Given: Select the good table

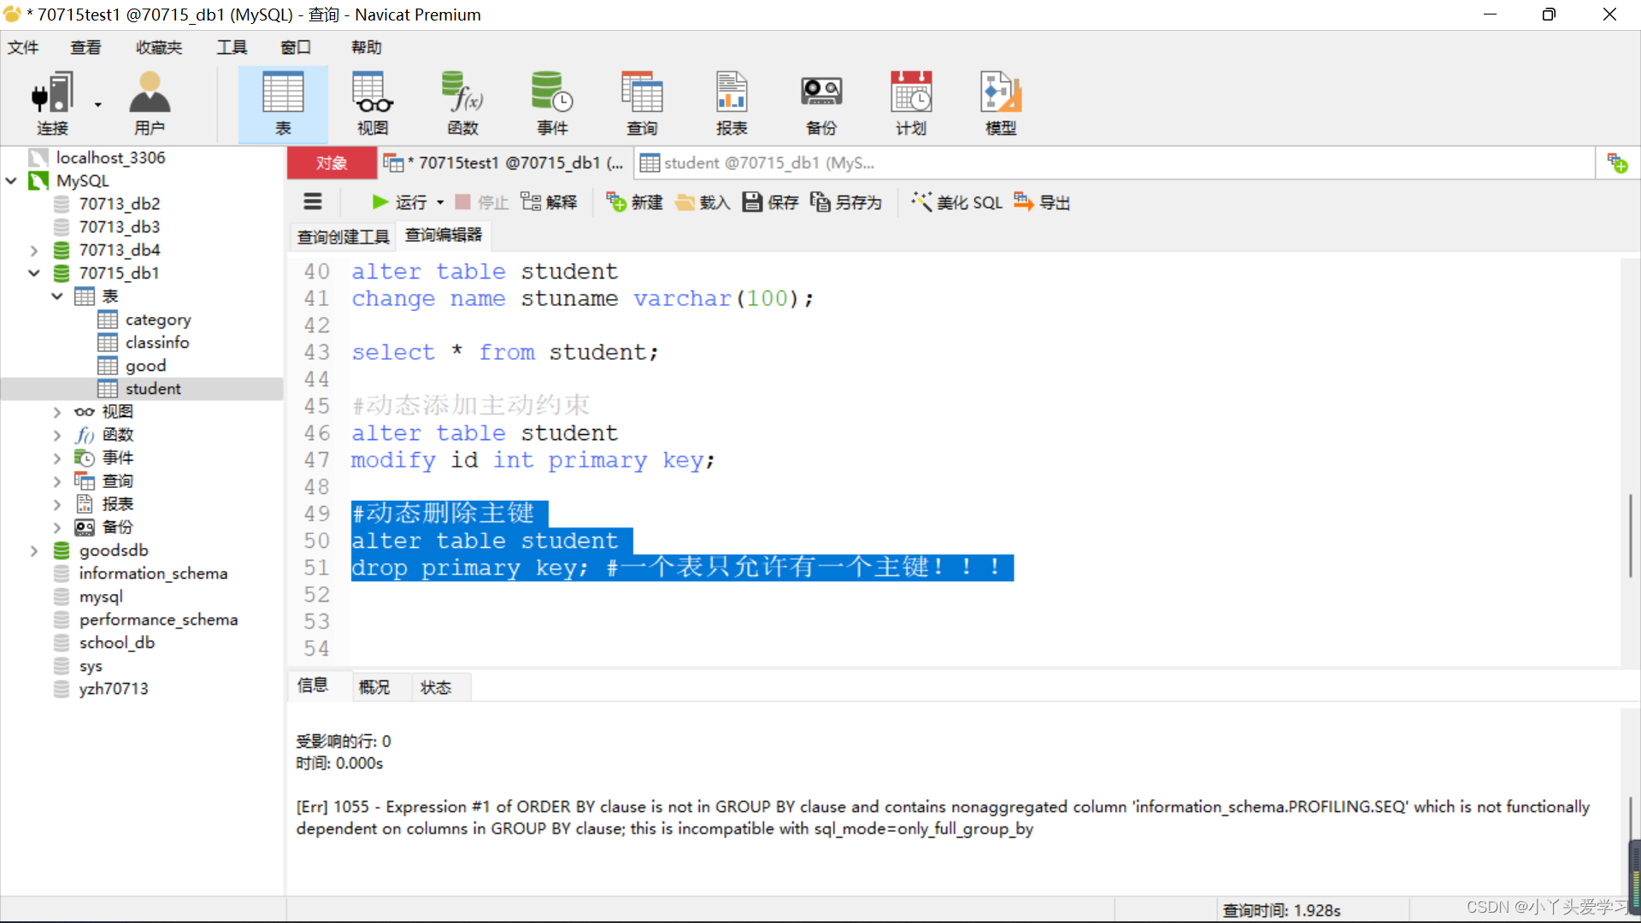Looking at the screenshot, I should [145, 366].
